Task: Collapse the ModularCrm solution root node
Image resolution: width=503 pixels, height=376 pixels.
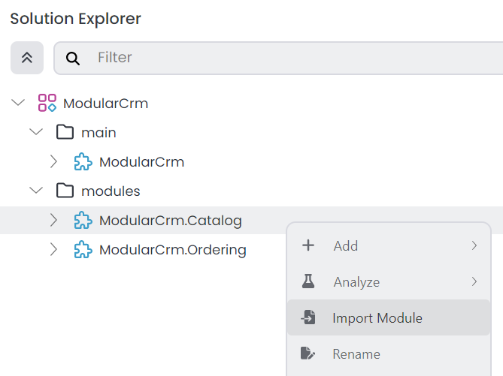Action: point(18,104)
